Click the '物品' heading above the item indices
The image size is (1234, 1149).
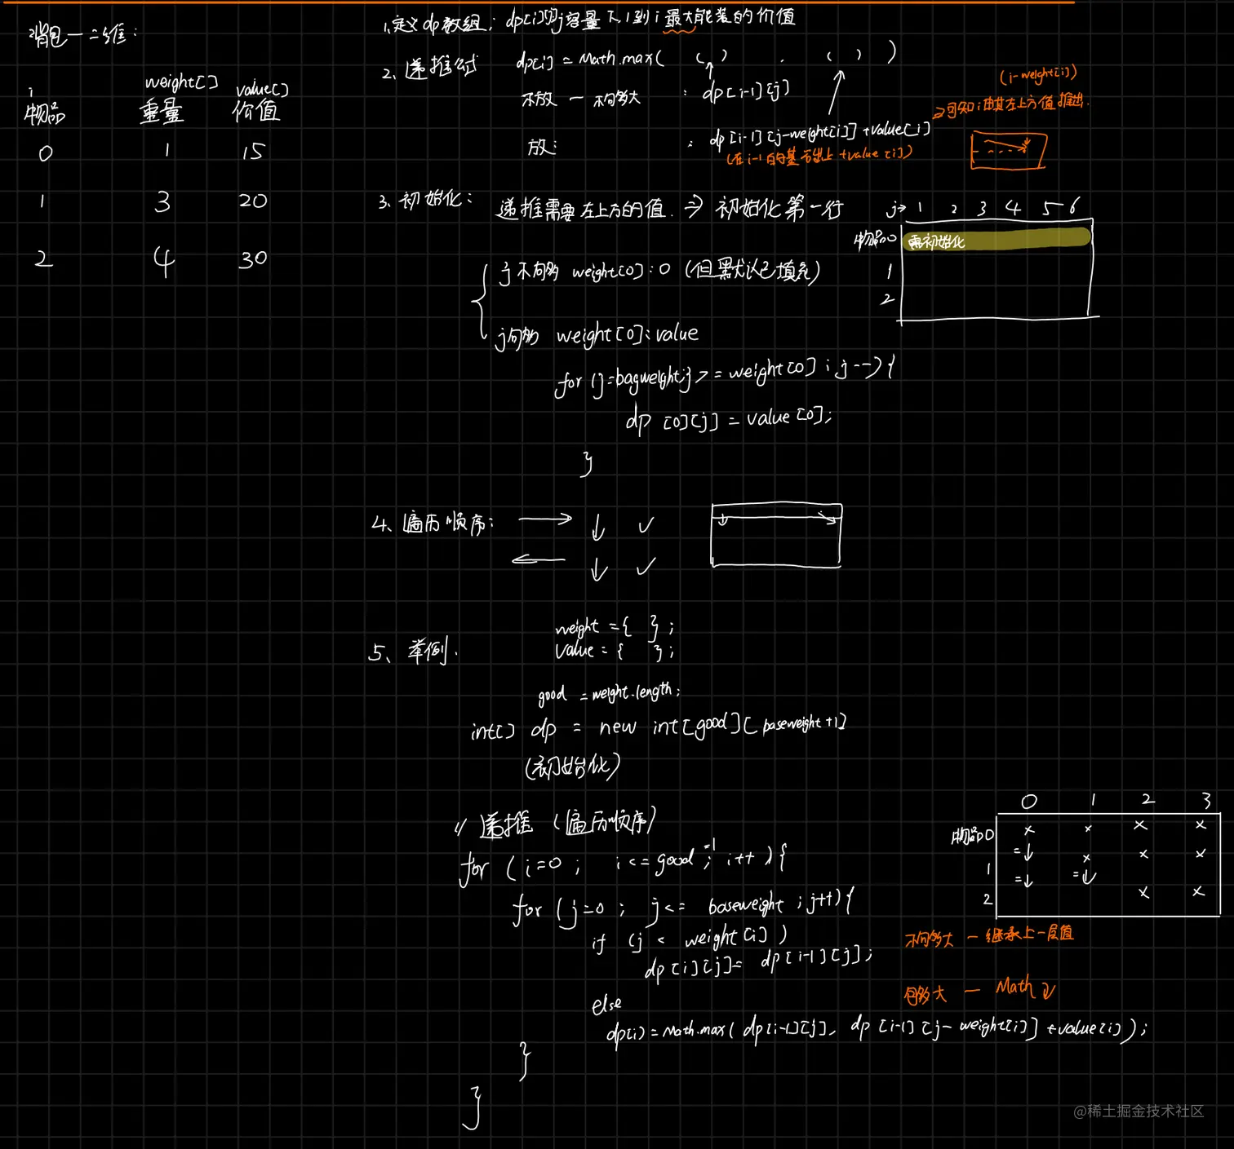(x=44, y=113)
